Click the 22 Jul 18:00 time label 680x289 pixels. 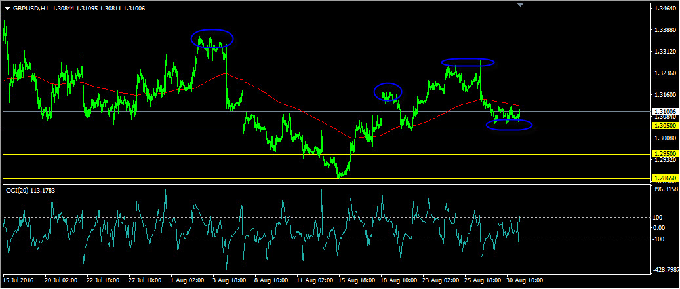coord(103,280)
